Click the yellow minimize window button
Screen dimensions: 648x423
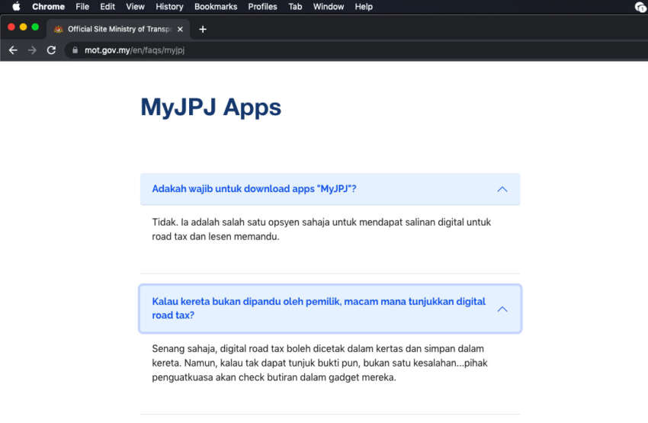point(23,27)
